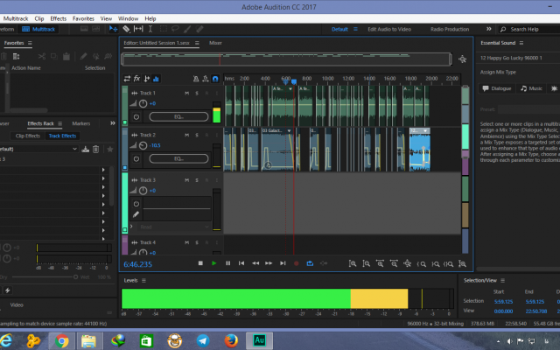Zoom out amplitude icon
Image resolution: width=560 pixels, height=350 pixels.
point(366,263)
